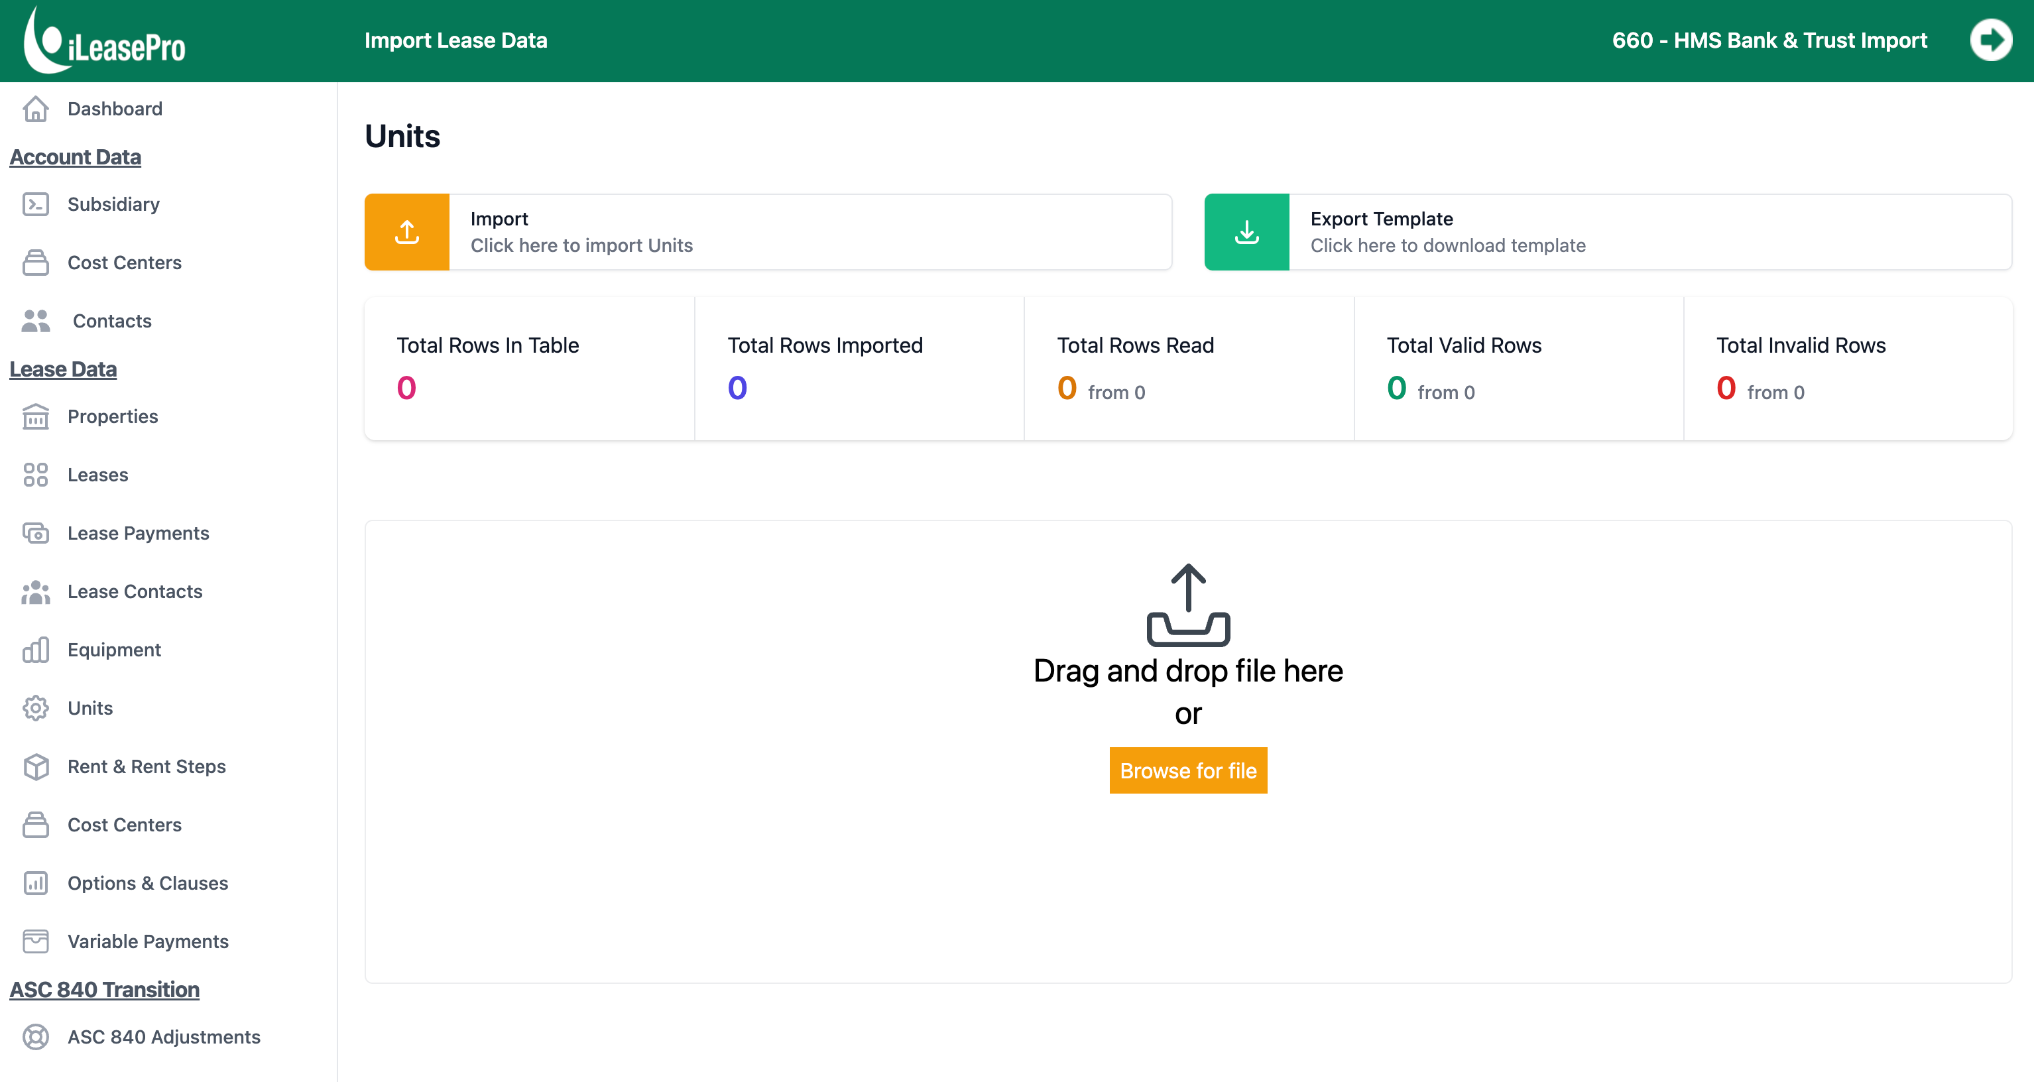Click the Rent & Rent Steps cube icon
The image size is (2034, 1082).
(36, 768)
